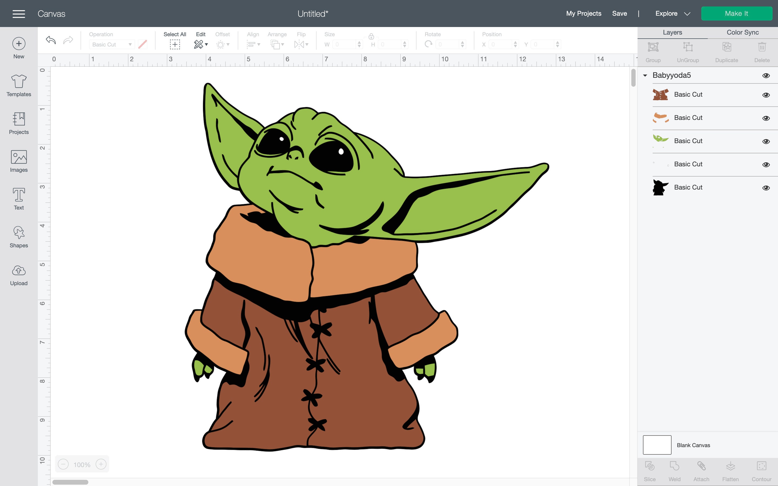Hide the green face Basic Cut layer
Viewport: 778px width, 486px height.
(x=766, y=141)
